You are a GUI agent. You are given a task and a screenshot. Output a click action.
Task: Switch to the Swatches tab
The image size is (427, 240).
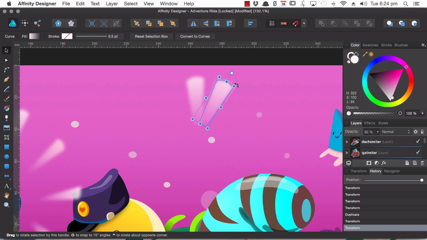[x=370, y=45]
